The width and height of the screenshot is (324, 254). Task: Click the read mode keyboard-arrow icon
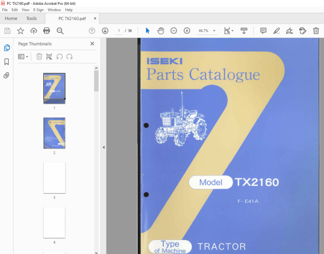244,31
